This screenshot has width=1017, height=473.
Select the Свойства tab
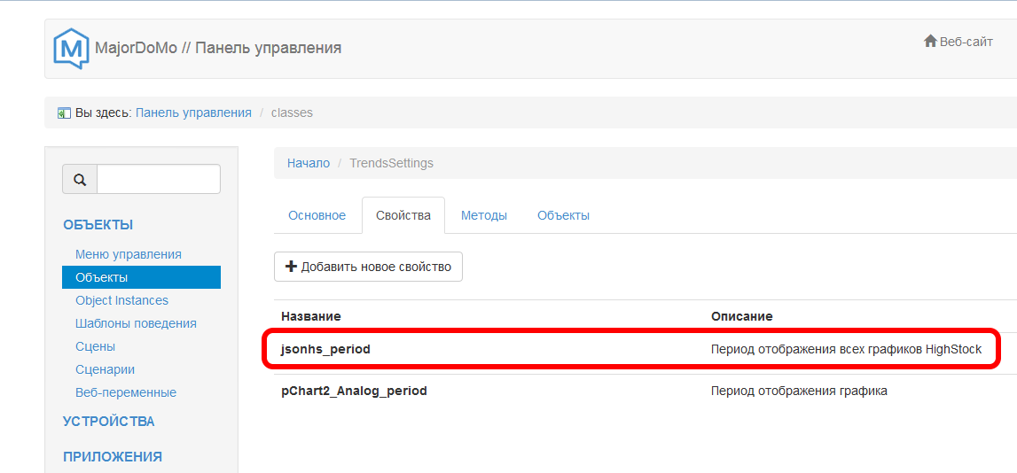pyautogui.click(x=403, y=216)
